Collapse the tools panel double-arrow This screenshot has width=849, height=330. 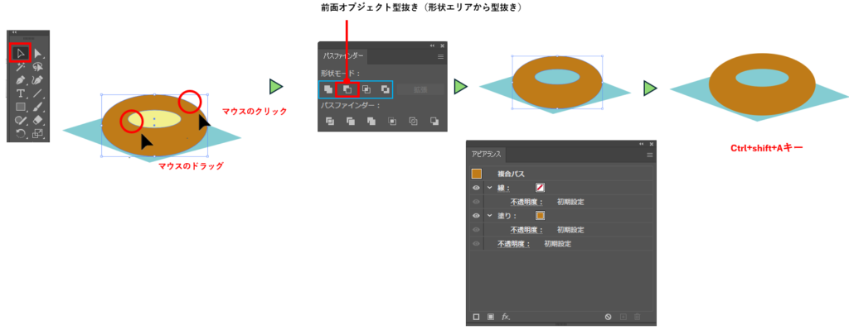pyautogui.click(x=14, y=32)
